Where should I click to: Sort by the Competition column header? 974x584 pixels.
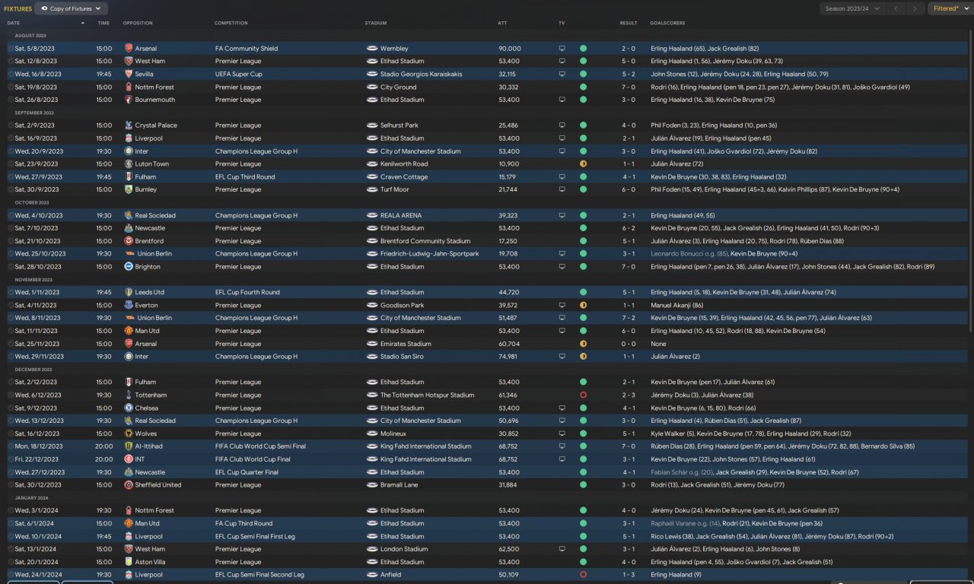(x=231, y=23)
